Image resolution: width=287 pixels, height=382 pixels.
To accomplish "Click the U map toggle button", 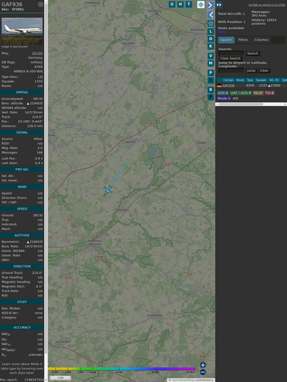I will pyautogui.click(x=172, y=4).
